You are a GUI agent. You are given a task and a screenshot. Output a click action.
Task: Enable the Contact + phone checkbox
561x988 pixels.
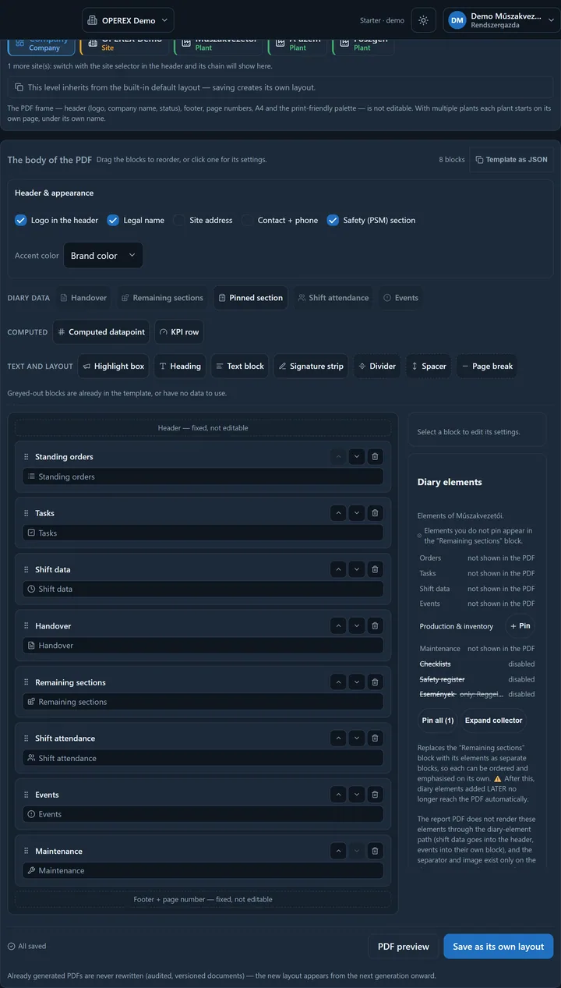tap(247, 220)
